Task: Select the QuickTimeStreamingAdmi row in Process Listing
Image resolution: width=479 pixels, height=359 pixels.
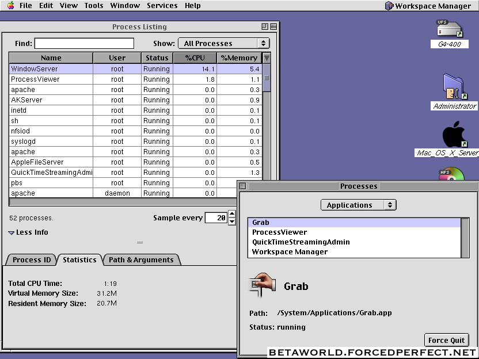Action: 136,173
